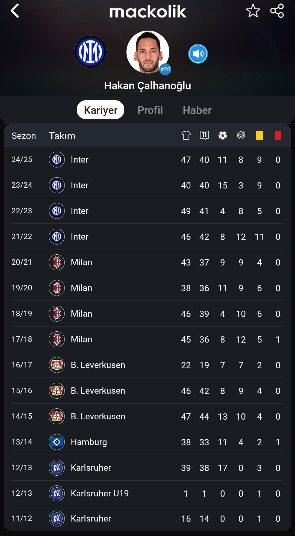Screen dimensions: 295x536
Task: Tap the back arrow icon
Action: [15, 11]
